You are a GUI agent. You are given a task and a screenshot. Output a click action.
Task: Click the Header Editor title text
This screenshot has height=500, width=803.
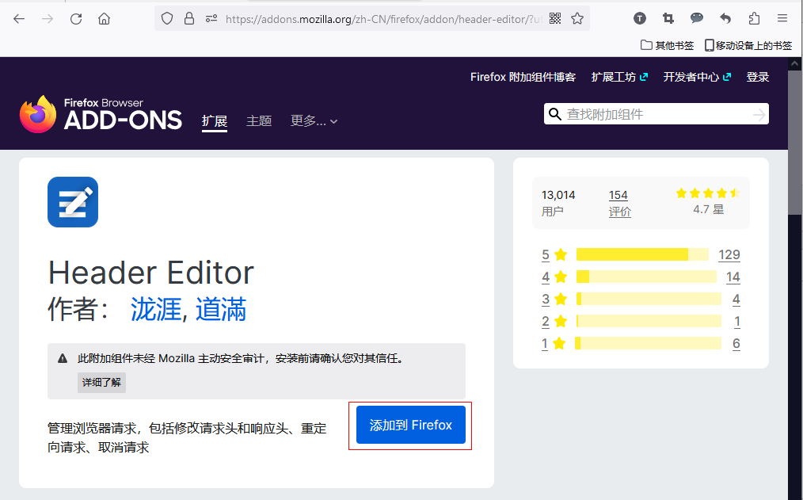pos(151,272)
